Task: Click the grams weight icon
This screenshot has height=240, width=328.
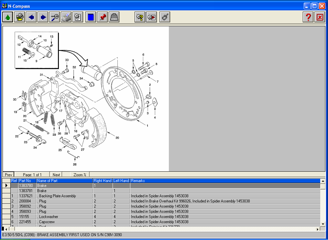Action: [x=114, y=17]
